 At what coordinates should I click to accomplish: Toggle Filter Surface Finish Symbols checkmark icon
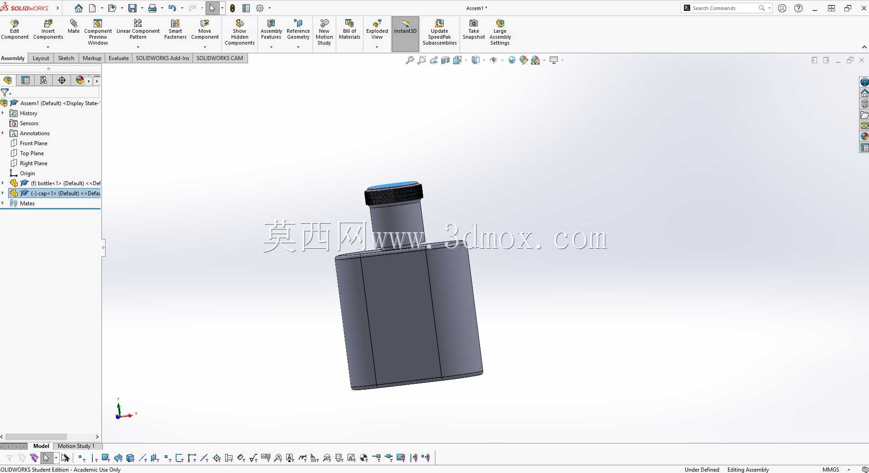pyautogui.click(x=253, y=458)
